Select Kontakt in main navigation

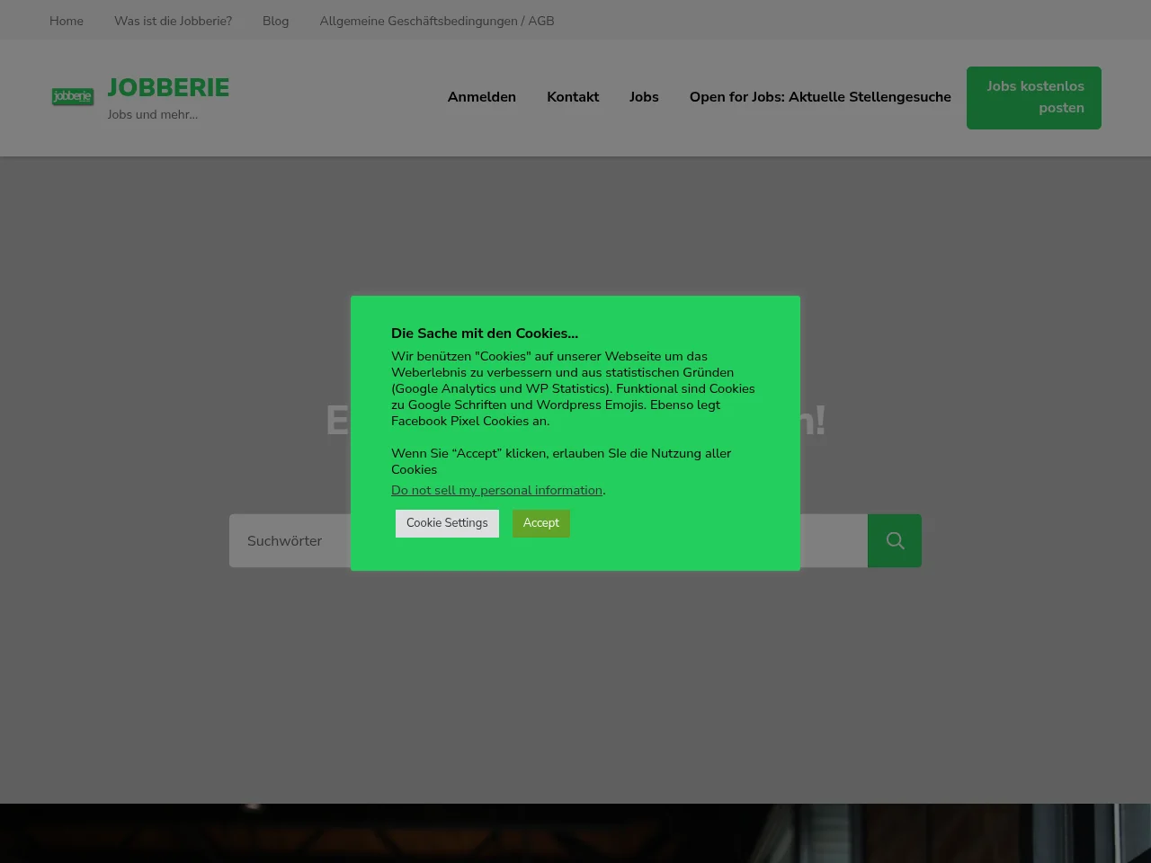pyautogui.click(x=573, y=97)
